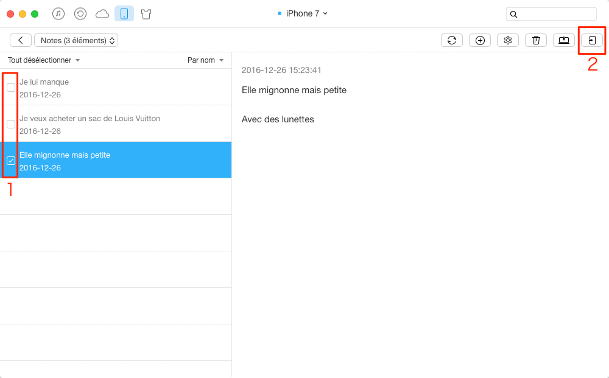
Task: Select the 'Je lui manque' note title
Action: (44, 82)
